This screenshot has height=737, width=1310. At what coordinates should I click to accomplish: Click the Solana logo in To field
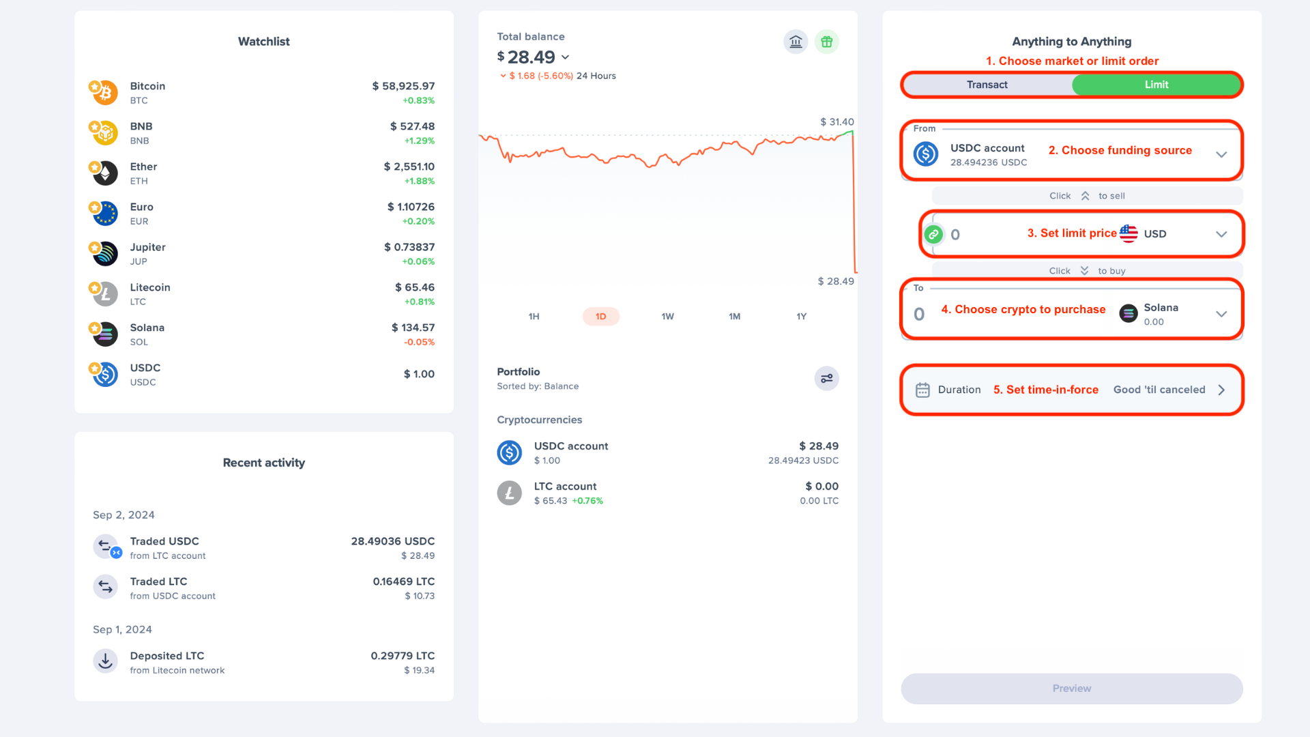(x=1129, y=314)
